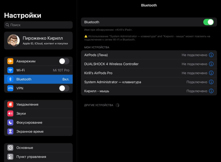Tap the Уведомления bell icon

point(10,105)
